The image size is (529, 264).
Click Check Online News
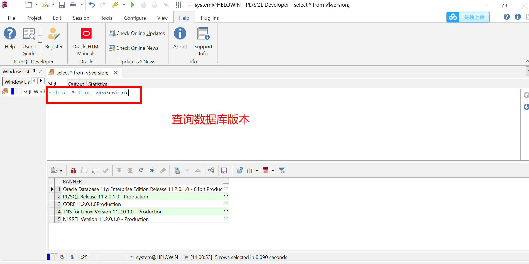click(134, 48)
